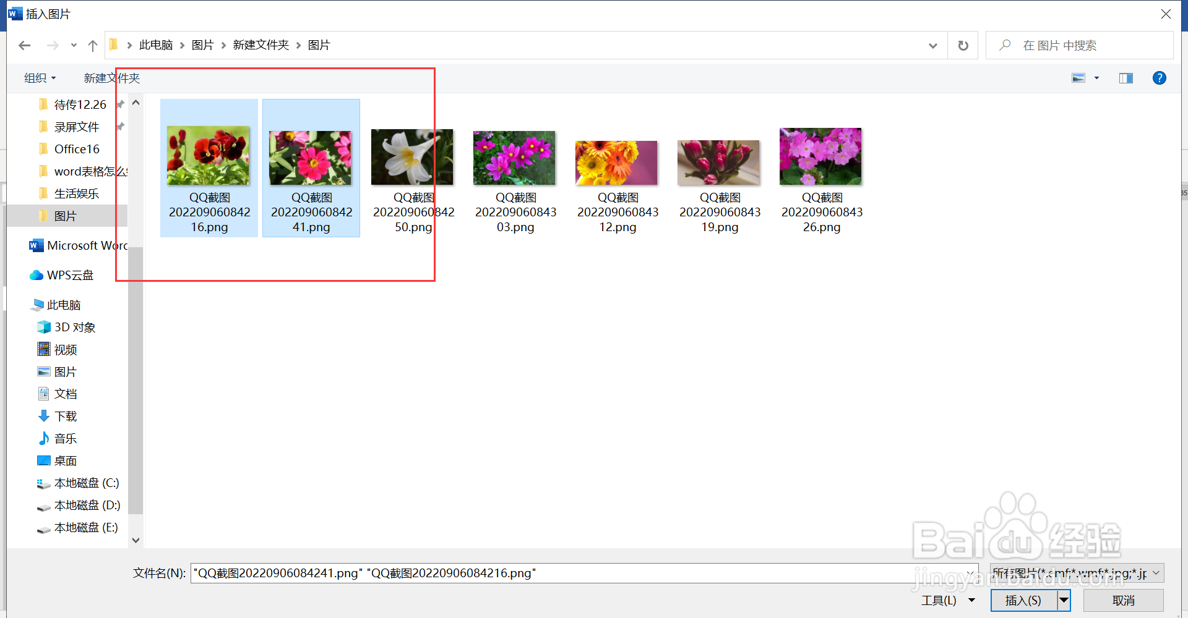
Task: Open help with the question mark
Action: coord(1159,78)
